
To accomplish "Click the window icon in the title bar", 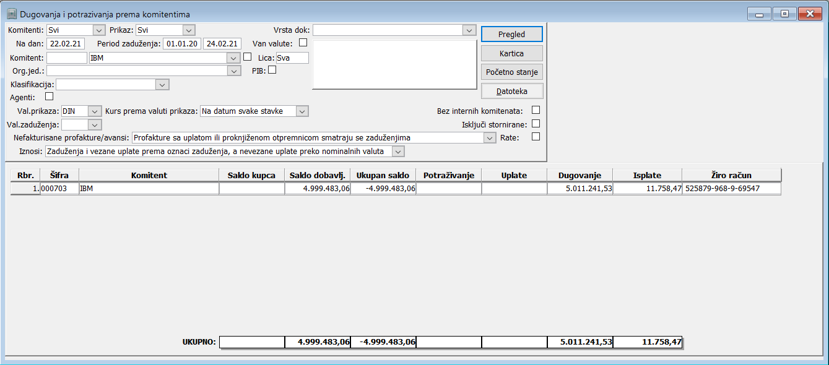I will coord(11,14).
